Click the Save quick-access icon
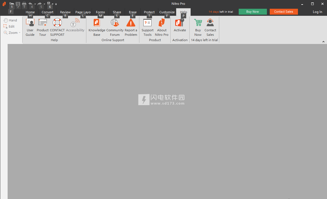Image resolution: width=327 pixels, height=199 pixels. [18, 4]
